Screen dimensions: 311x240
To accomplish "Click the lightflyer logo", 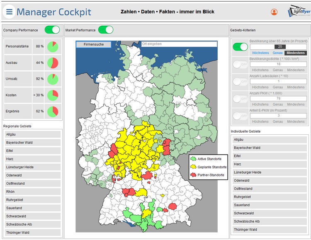I will [x=299, y=12].
